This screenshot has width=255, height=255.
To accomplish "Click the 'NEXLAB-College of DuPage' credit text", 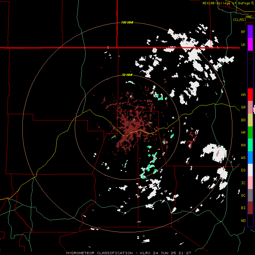I will (226, 3).
